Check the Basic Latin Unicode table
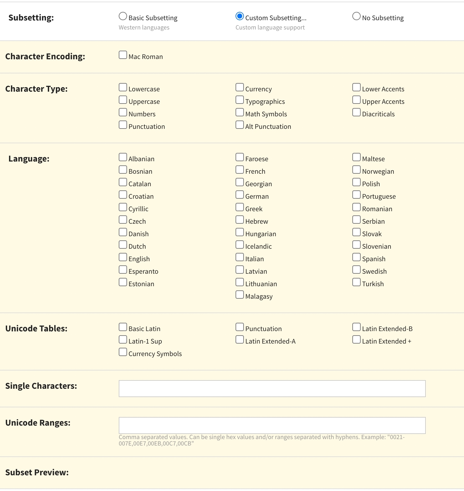This screenshot has height=491, width=464. point(123,327)
